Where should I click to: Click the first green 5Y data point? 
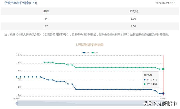click(x=44, y=62)
